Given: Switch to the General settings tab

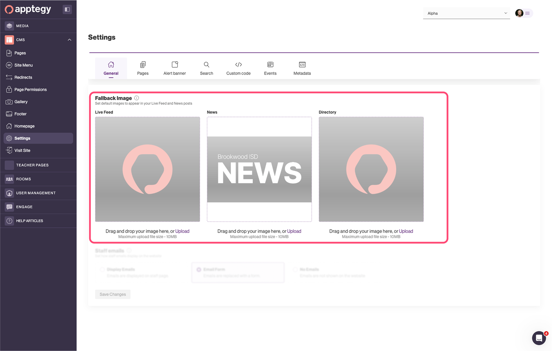Looking at the screenshot, I should [x=111, y=68].
